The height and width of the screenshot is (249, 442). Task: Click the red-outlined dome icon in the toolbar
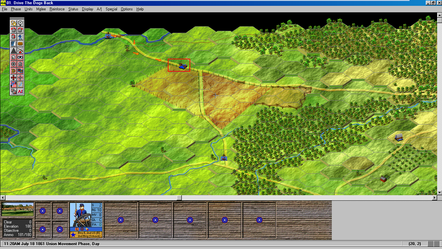pos(13,57)
